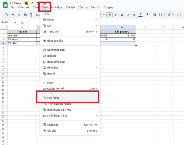Open the name box dropdown B4:D4
184x145 pixels.
(x=16, y=23)
